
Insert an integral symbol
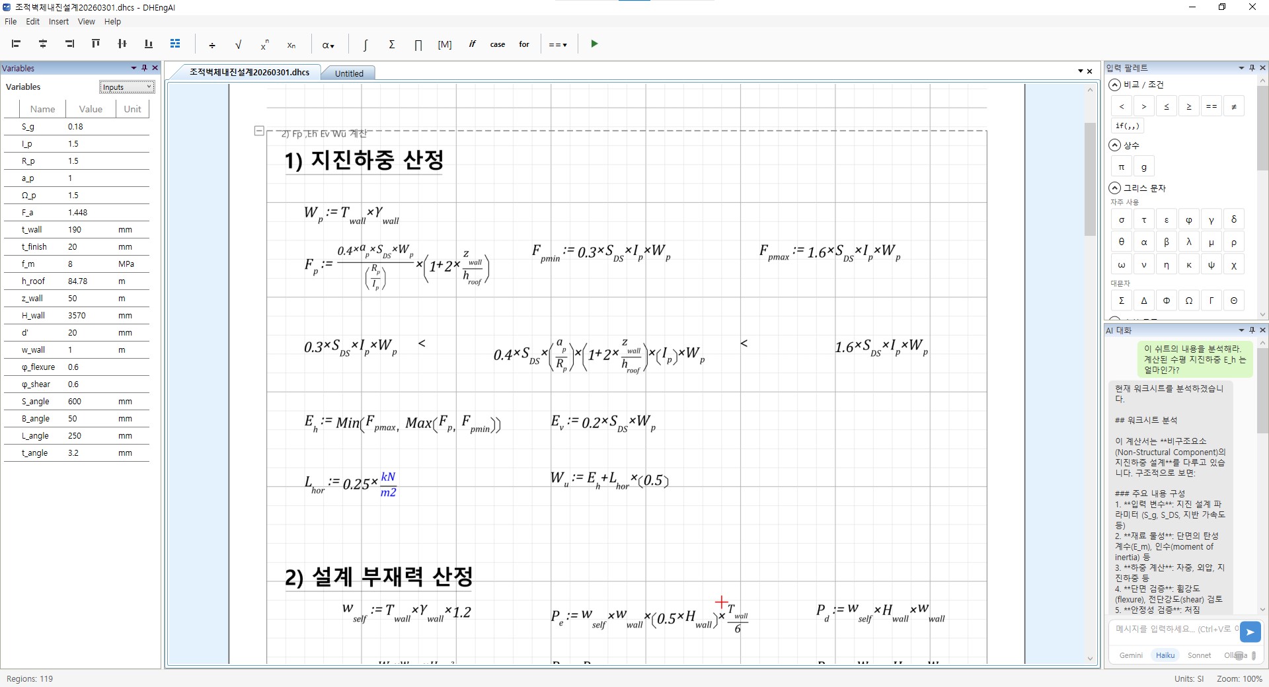point(365,44)
